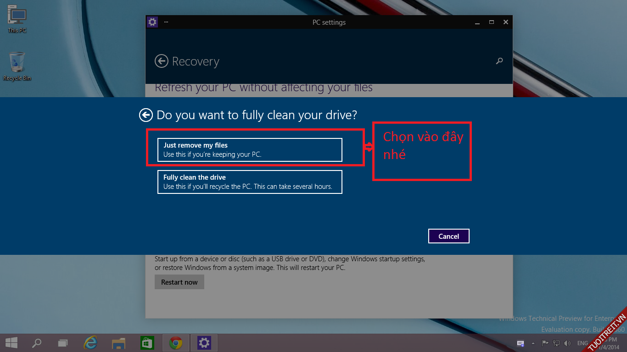Viewport: 627px width, 352px height.
Task: Choose 'Just remove my files' option
Action: (x=250, y=150)
